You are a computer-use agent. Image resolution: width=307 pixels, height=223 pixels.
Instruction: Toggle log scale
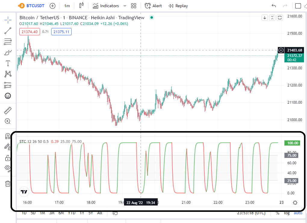(287, 213)
